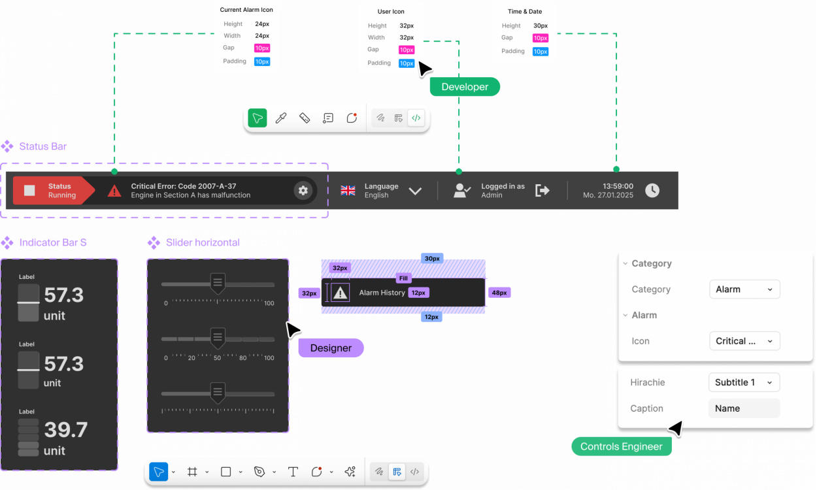Open the Category dropdown showing Alarm
The width and height of the screenshot is (817, 490).
point(744,289)
